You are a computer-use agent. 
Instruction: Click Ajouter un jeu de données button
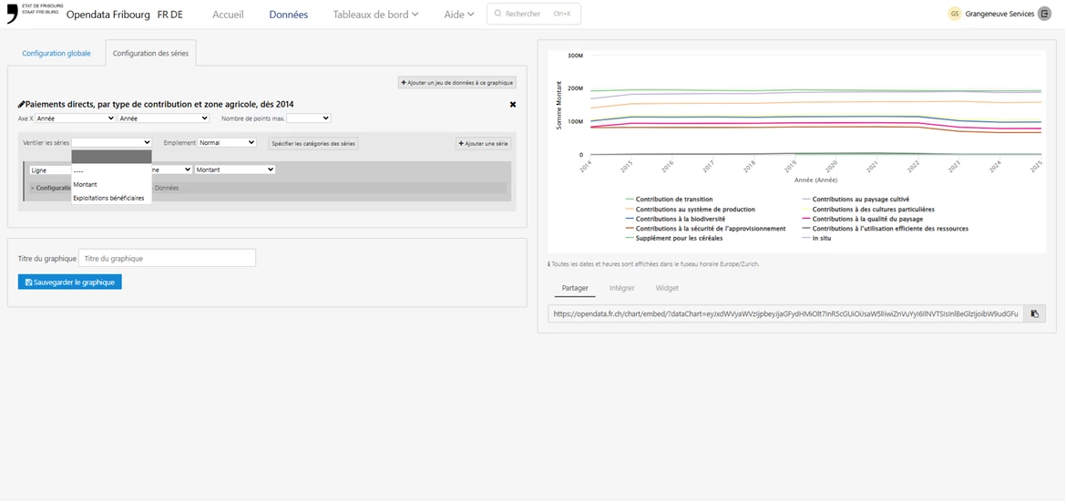[x=457, y=82]
